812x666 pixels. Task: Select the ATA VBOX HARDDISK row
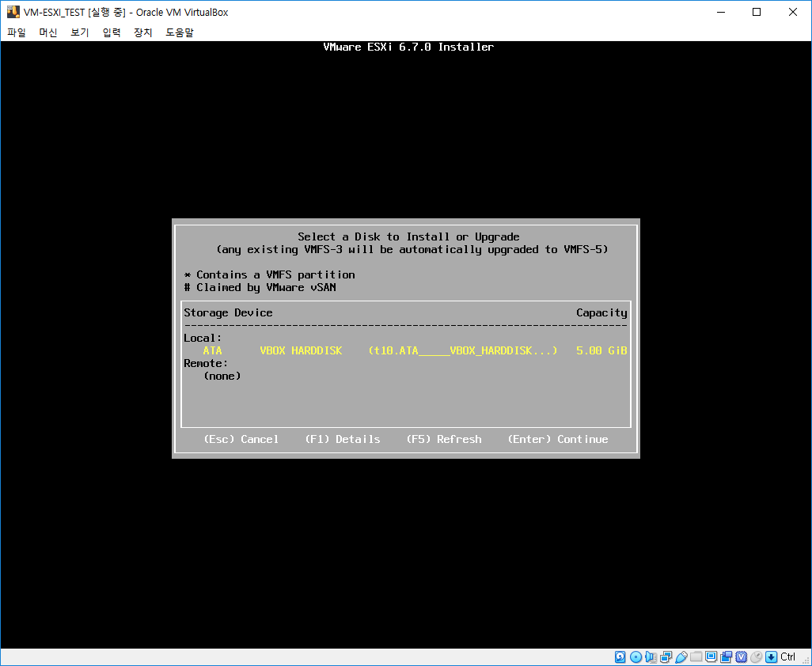pyautogui.click(x=405, y=351)
